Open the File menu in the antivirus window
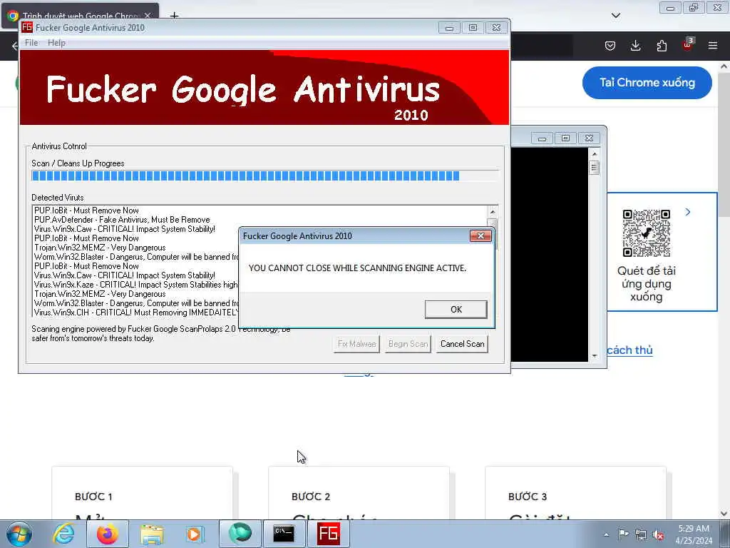 [x=31, y=43]
